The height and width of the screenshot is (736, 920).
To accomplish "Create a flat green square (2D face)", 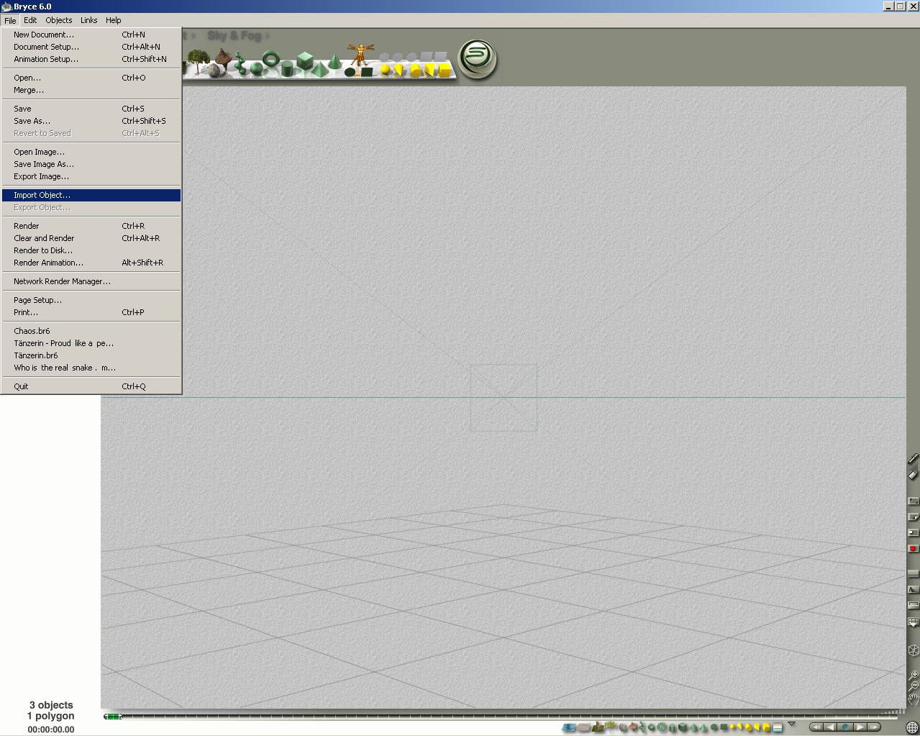I will coord(367,72).
